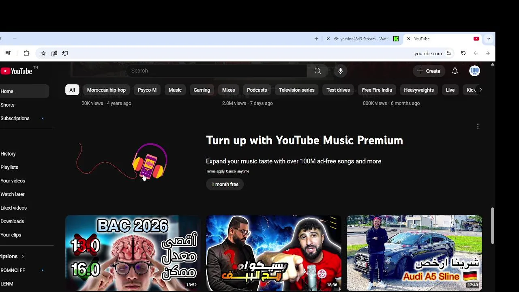Bookmark this page with the star icon
The height and width of the screenshot is (292, 519).
[43, 53]
